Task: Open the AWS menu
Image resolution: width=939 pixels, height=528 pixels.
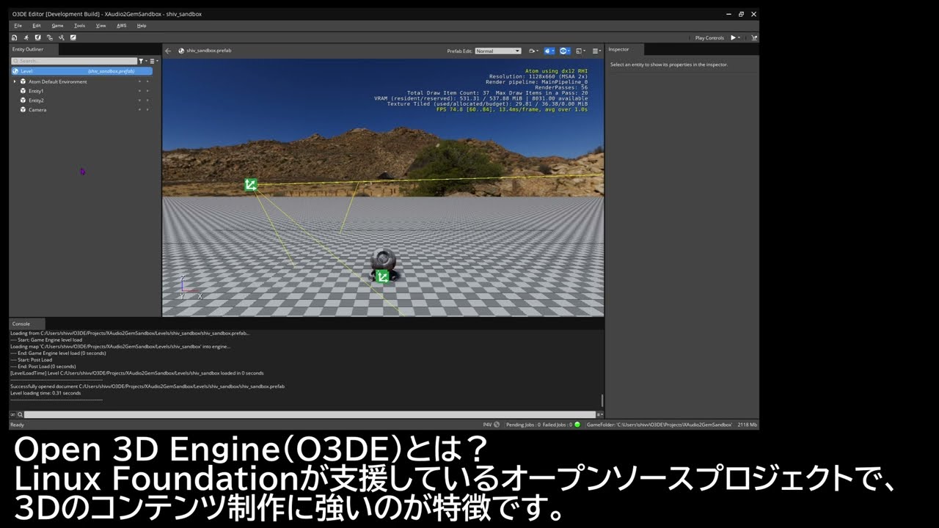Action: 122,26
